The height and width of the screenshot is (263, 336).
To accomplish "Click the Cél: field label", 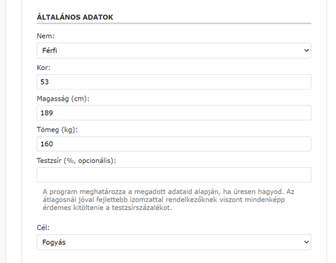I will (x=43, y=227).
